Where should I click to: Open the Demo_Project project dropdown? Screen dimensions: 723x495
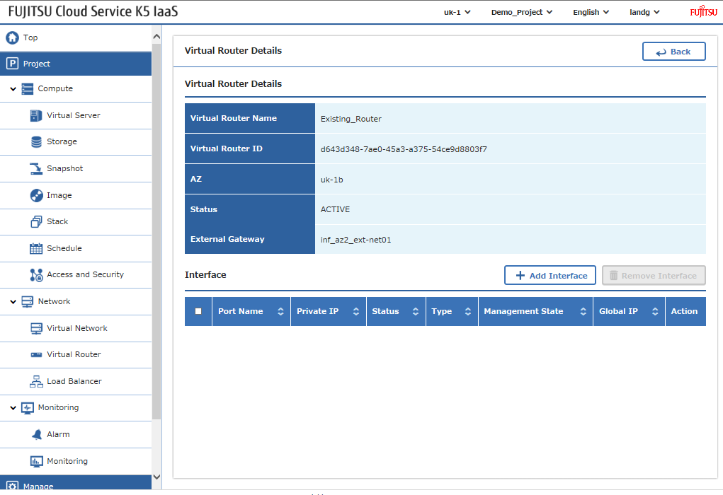coord(521,12)
